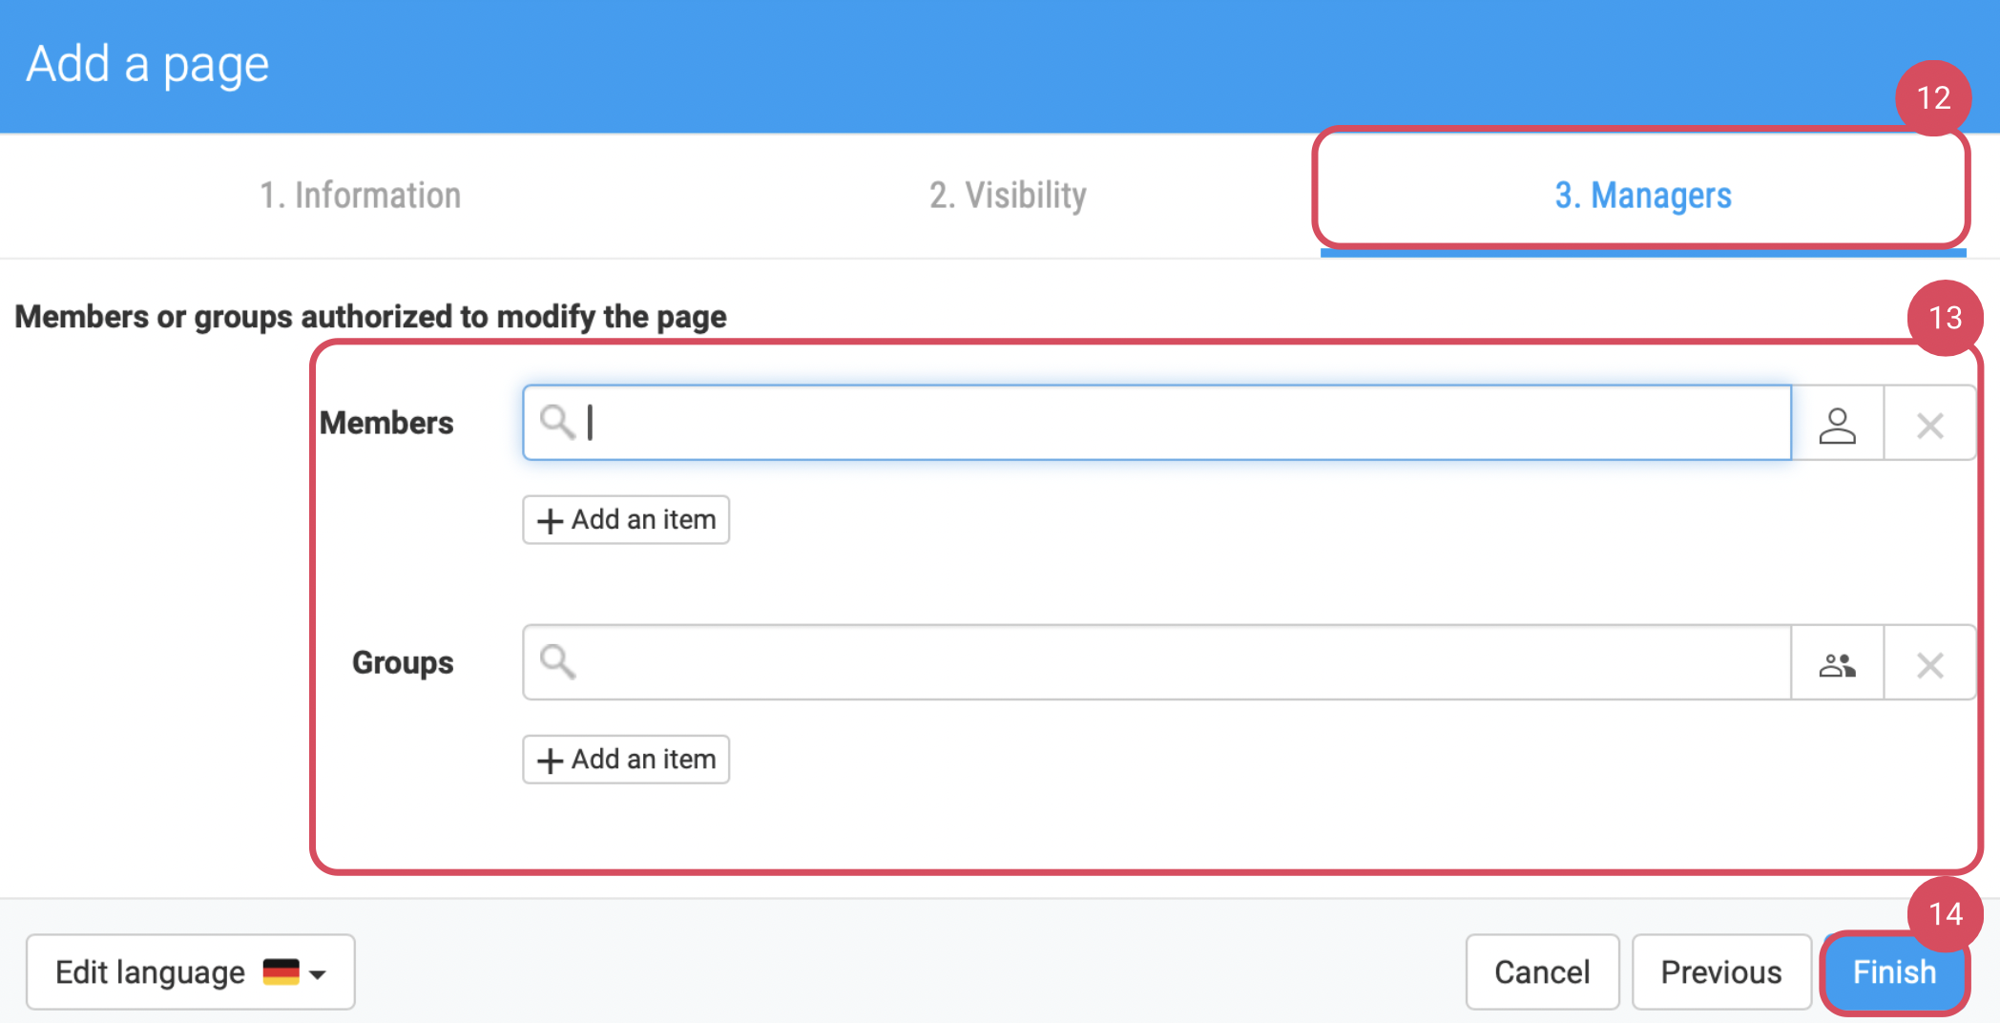Viewport: 2000px width, 1023px height.
Task: Add an item under Groups
Action: click(x=626, y=760)
